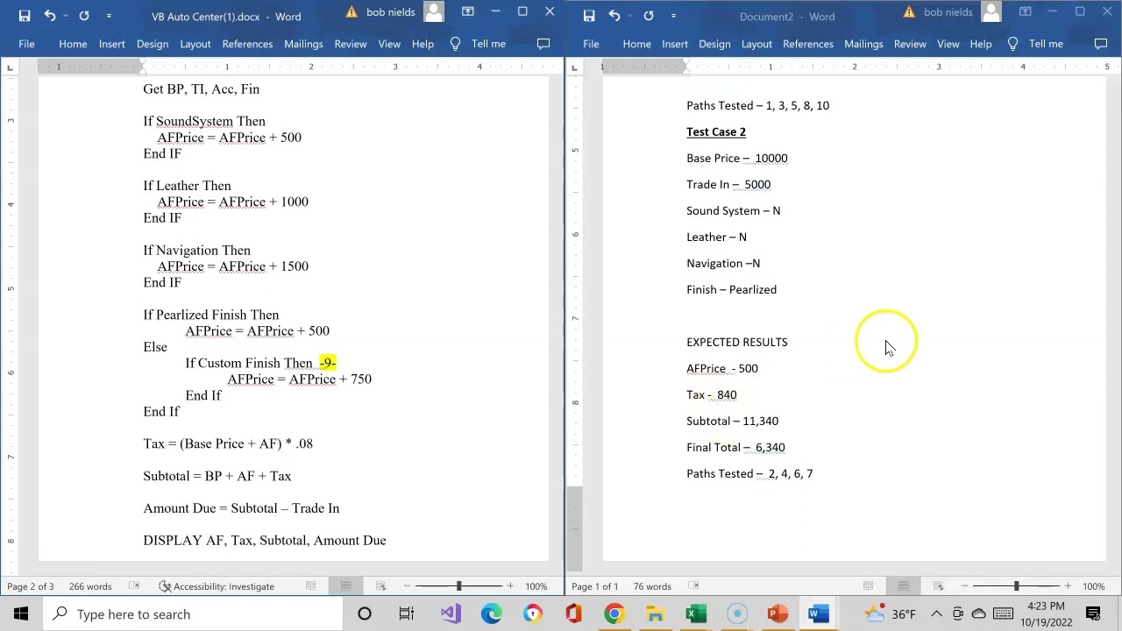Viewport: 1122px width, 631px height.
Task: Show hidden system tray icons
Action: point(936,613)
